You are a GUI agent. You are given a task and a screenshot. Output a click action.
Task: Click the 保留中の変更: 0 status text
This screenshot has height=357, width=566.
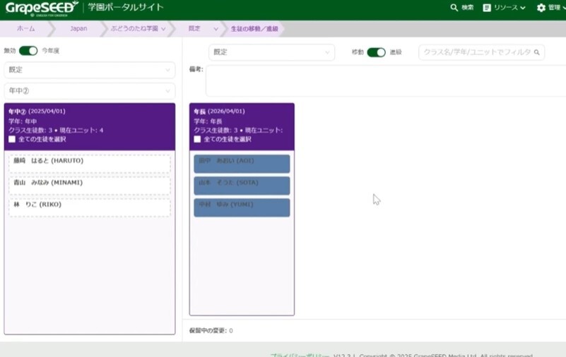click(211, 331)
